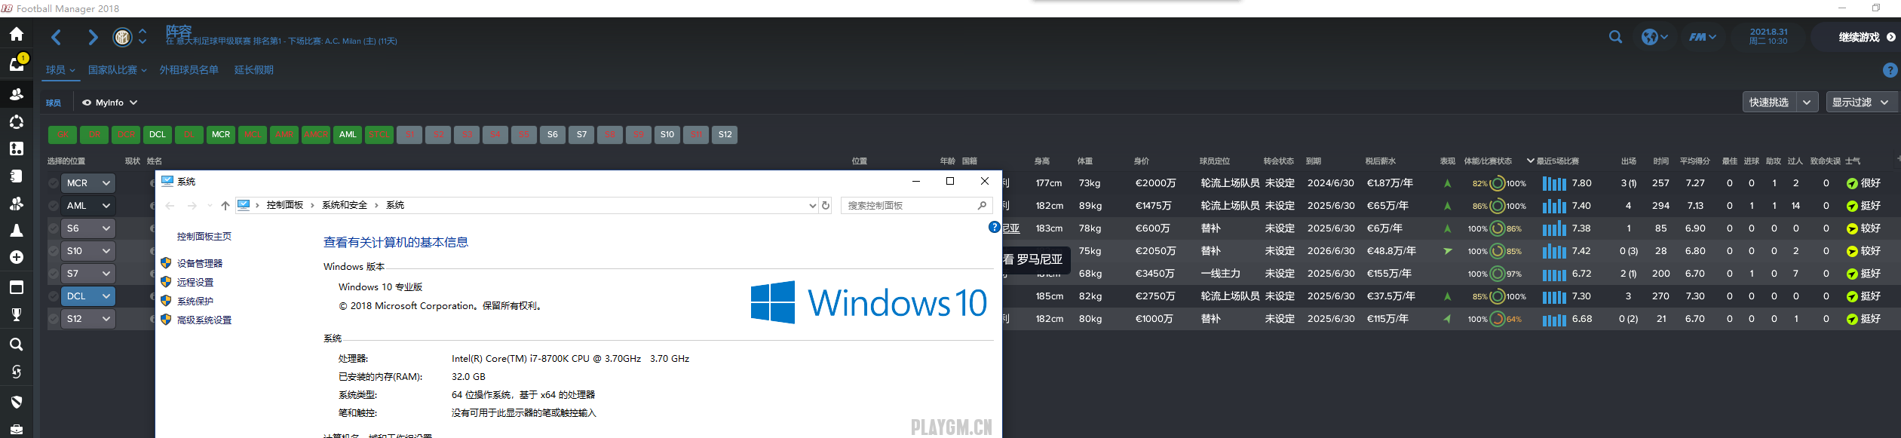
Task: Open the 远程设置 link
Action: click(x=195, y=283)
